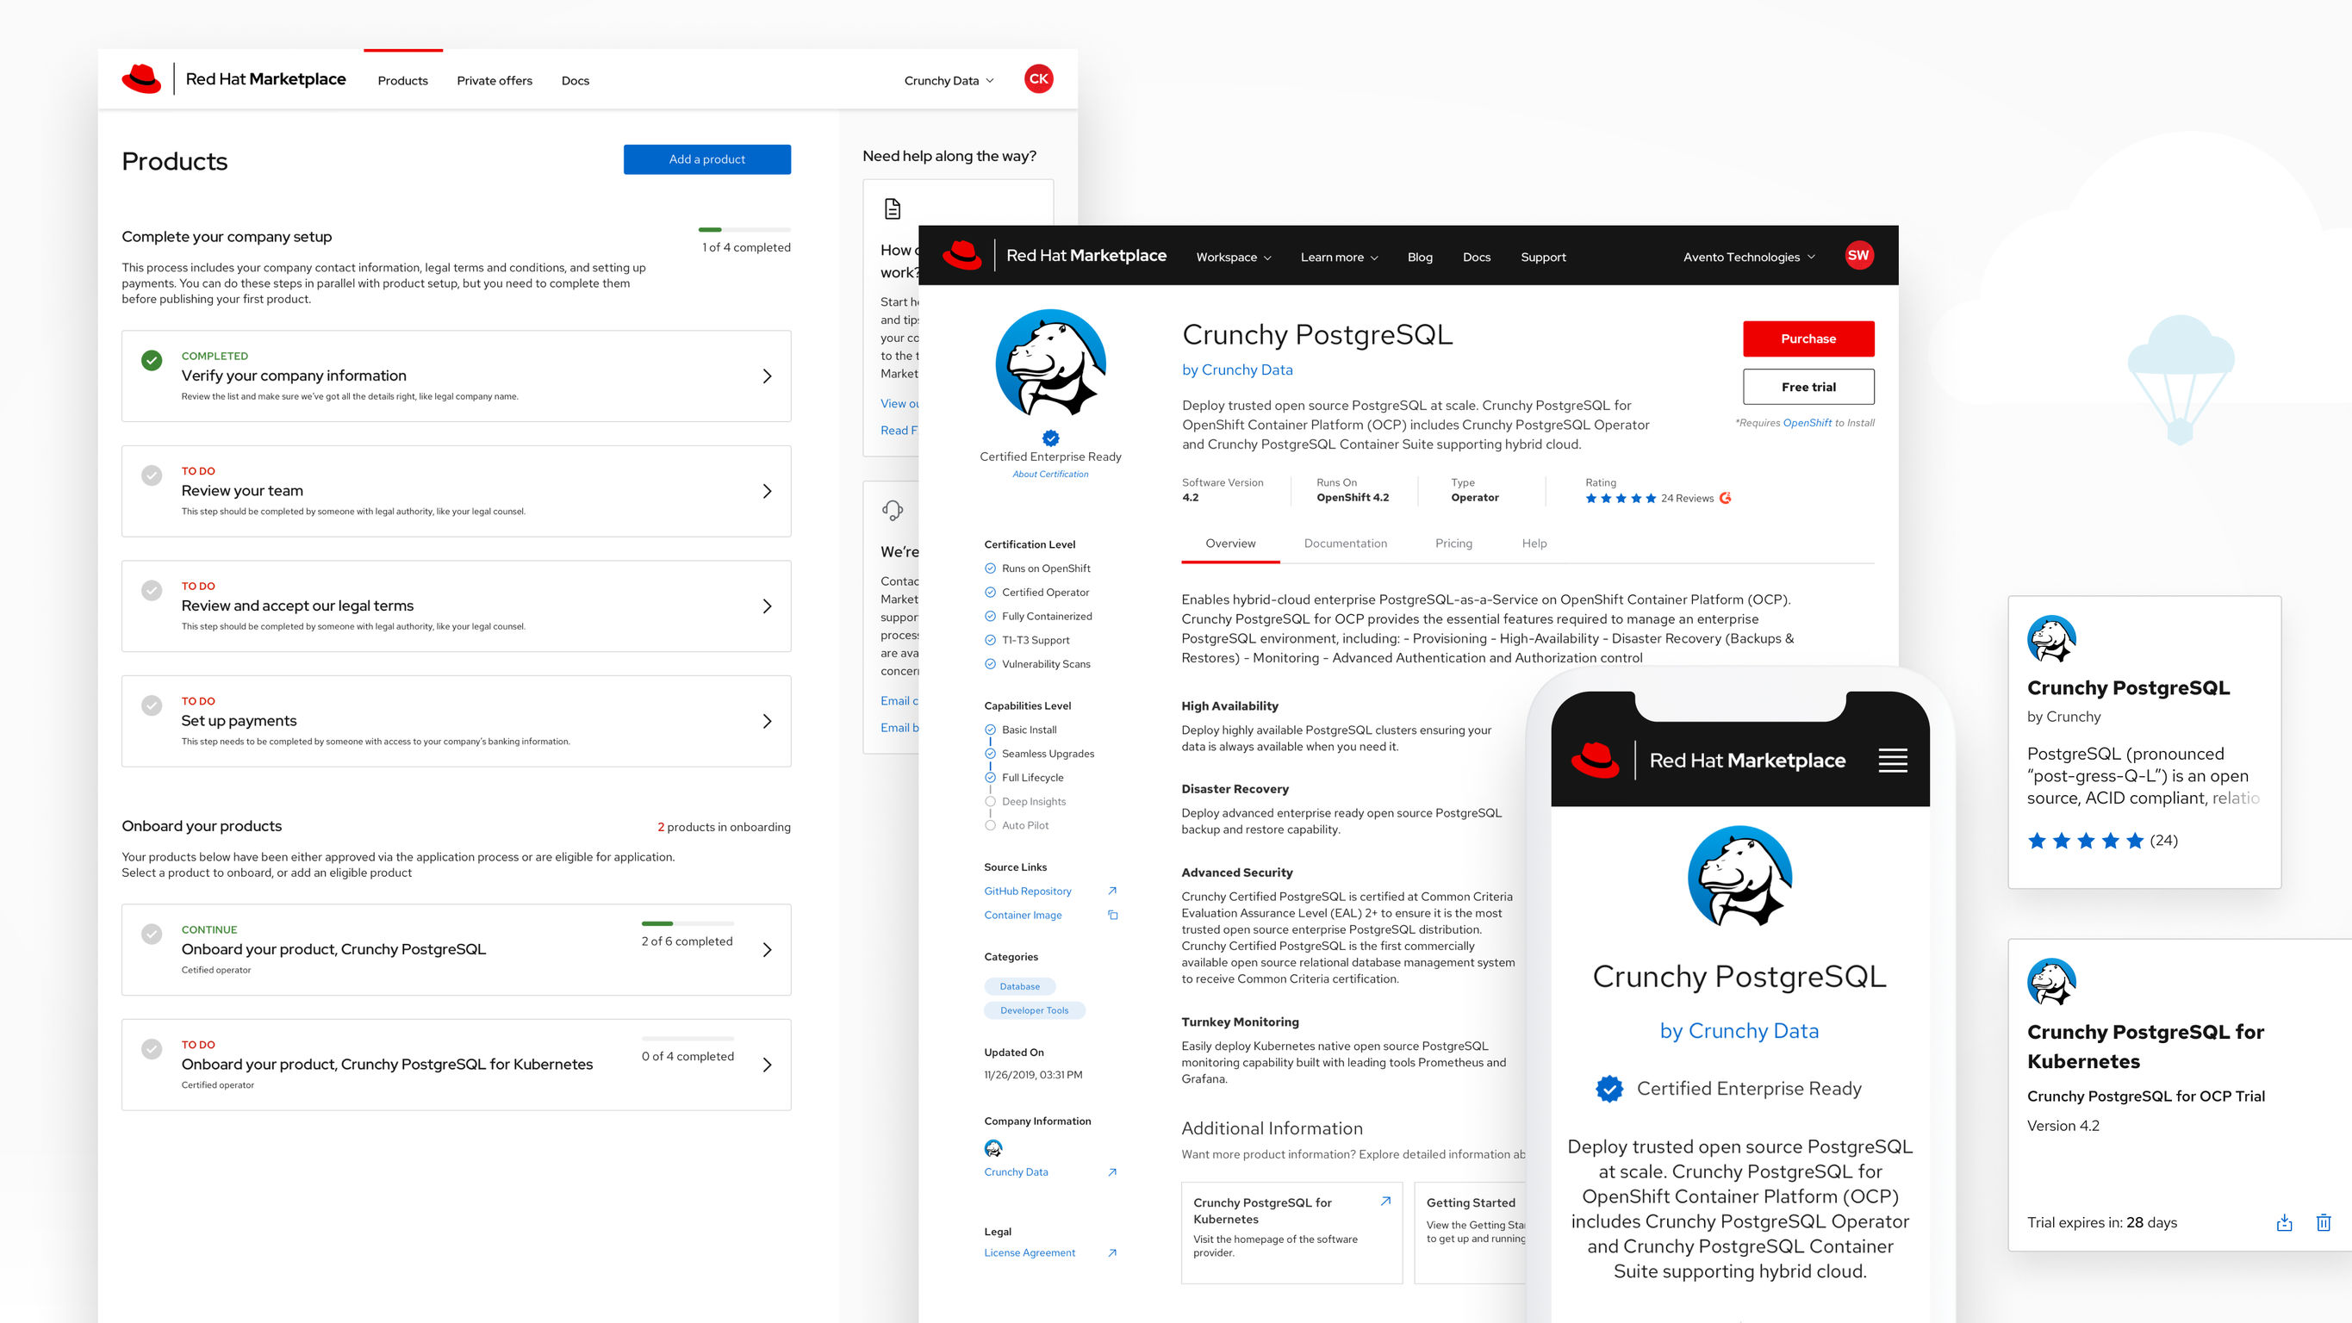Start a Free trial of Crunchy PostgreSQL
2352x1323 pixels.
pos(1808,386)
